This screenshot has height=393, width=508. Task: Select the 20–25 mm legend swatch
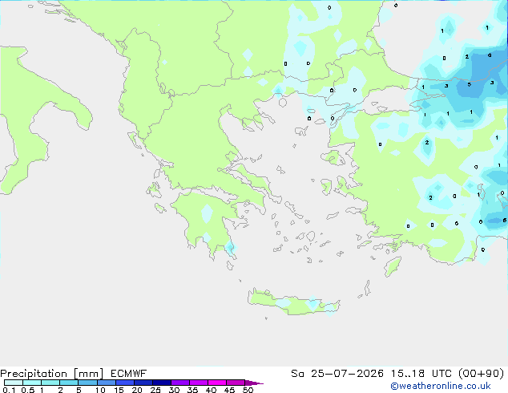point(143,383)
